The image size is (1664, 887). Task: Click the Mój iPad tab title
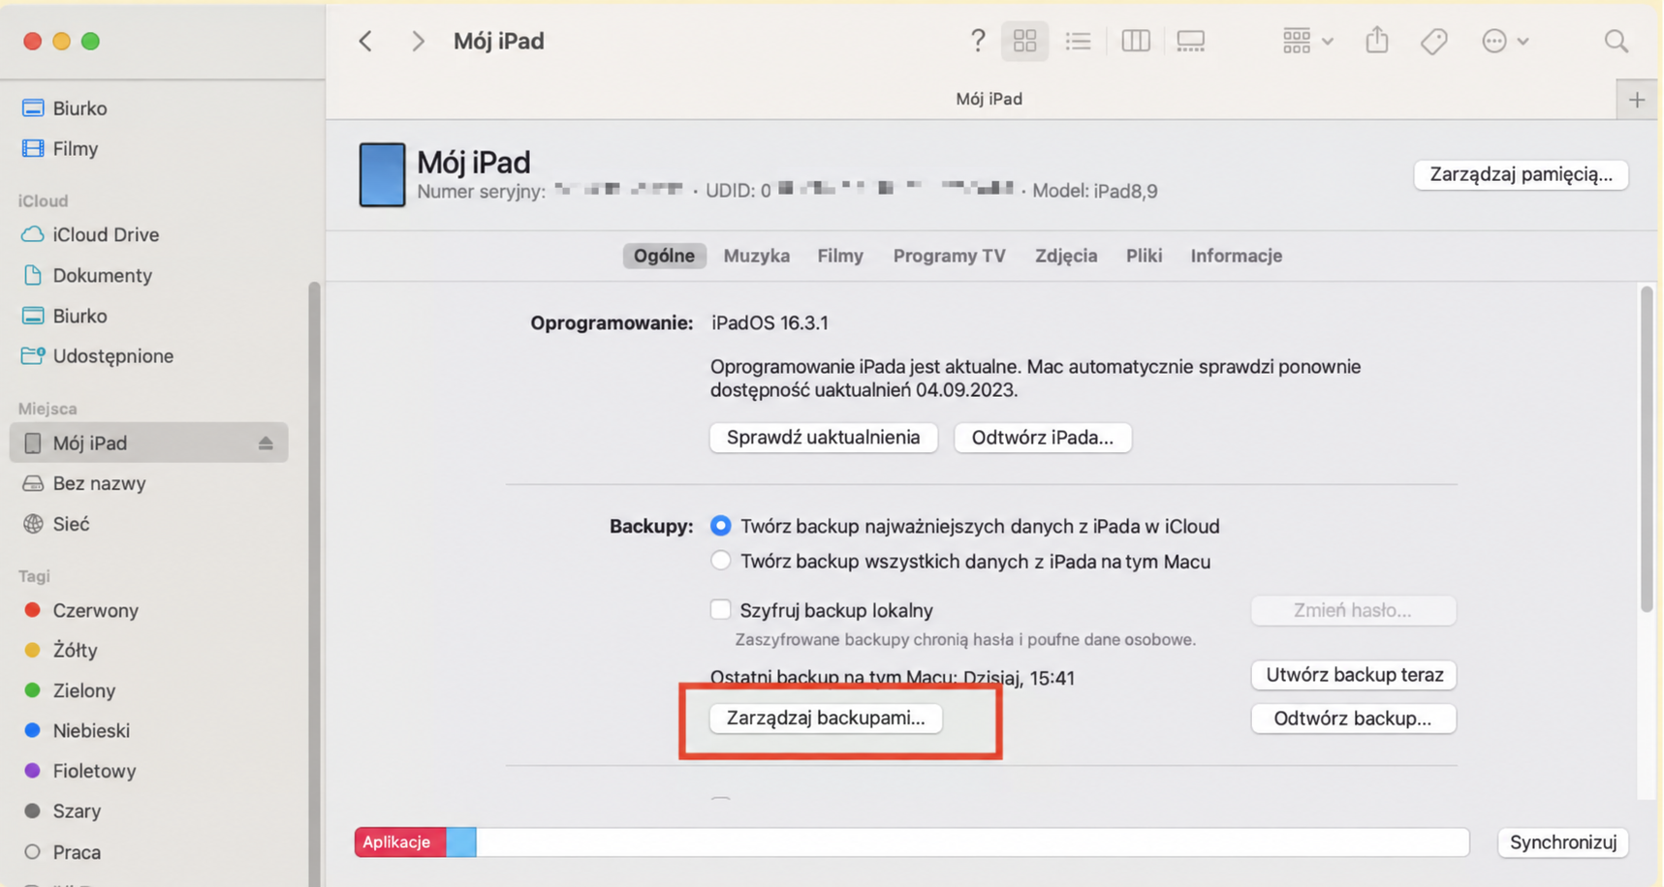(989, 99)
